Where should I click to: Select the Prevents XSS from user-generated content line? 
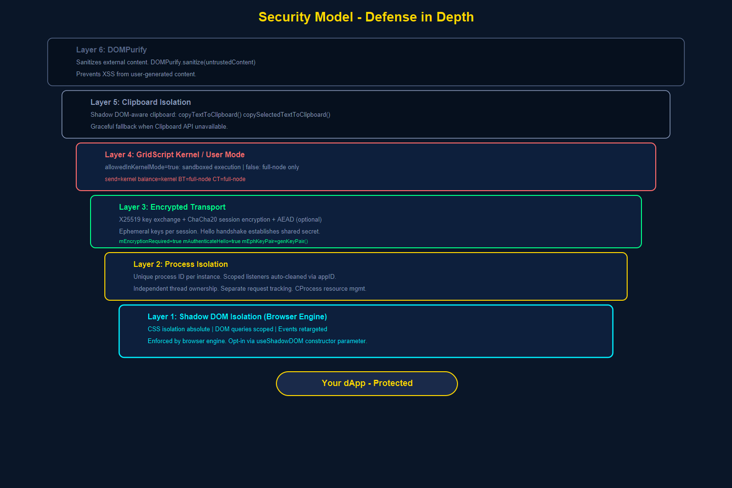coord(136,74)
